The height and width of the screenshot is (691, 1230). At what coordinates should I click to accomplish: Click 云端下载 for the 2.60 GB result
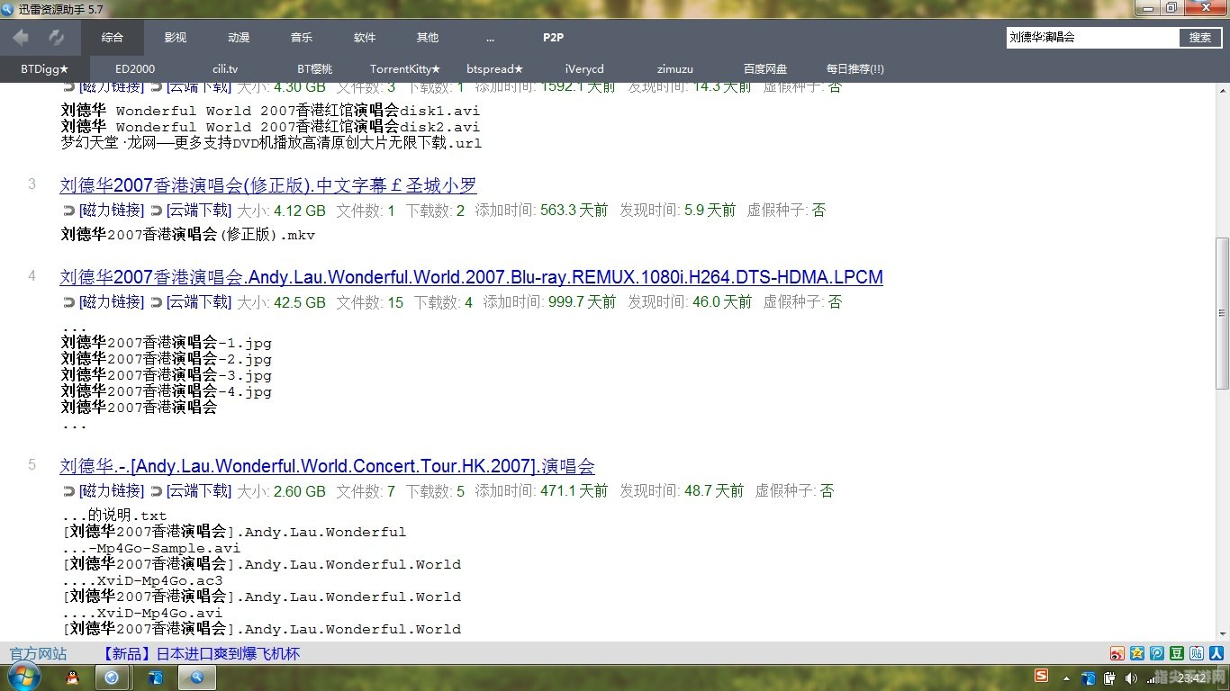click(199, 490)
